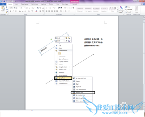This screenshot has width=145, height=117.
Task: Toggle Underline formatting
Action: click(16, 11)
